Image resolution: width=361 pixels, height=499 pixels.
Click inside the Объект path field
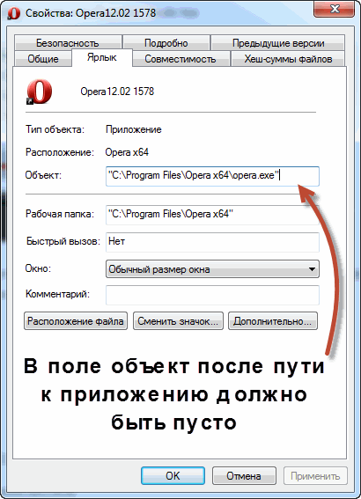212,176
